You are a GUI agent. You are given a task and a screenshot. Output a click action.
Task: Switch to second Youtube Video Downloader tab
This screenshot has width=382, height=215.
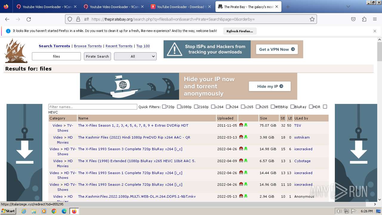click(113, 7)
